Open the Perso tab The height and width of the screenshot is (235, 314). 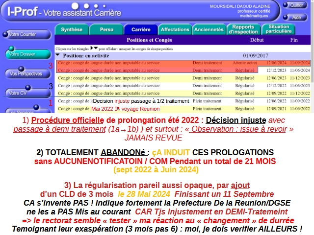(x=106, y=29)
